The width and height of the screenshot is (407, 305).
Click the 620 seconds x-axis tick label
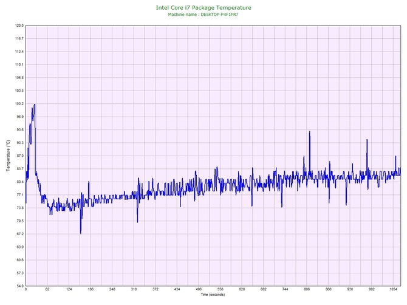(x=242, y=289)
